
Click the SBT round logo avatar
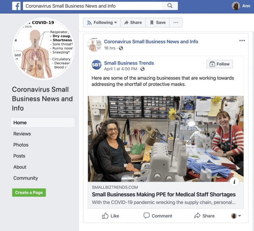(97, 65)
